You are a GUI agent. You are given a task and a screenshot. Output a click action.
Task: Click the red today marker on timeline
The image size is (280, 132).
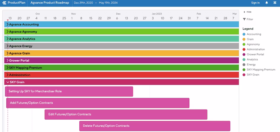pos(7,20)
